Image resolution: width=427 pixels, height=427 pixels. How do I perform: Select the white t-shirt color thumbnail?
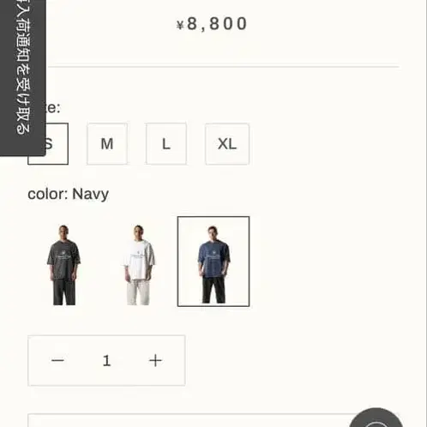pos(139,262)
